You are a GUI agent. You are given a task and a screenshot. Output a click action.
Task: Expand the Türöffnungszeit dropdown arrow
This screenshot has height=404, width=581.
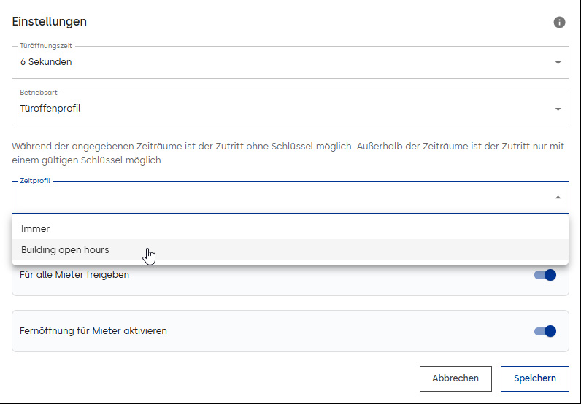(x=558, y=63)
